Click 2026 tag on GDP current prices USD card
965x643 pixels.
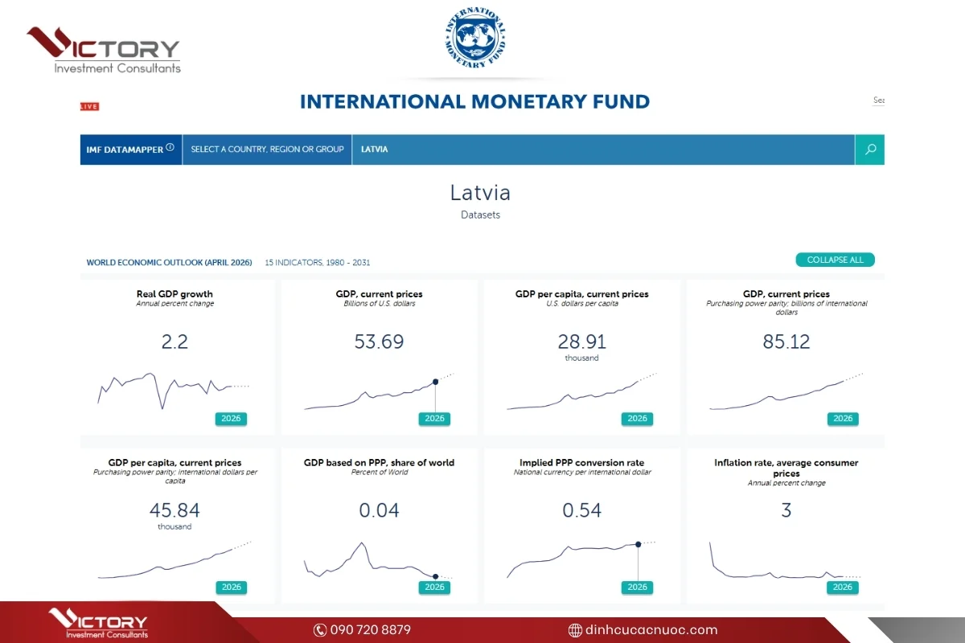coord(434,419)
